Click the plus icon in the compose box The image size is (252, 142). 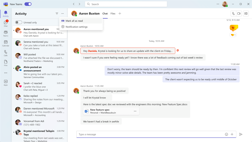(232, 134)
